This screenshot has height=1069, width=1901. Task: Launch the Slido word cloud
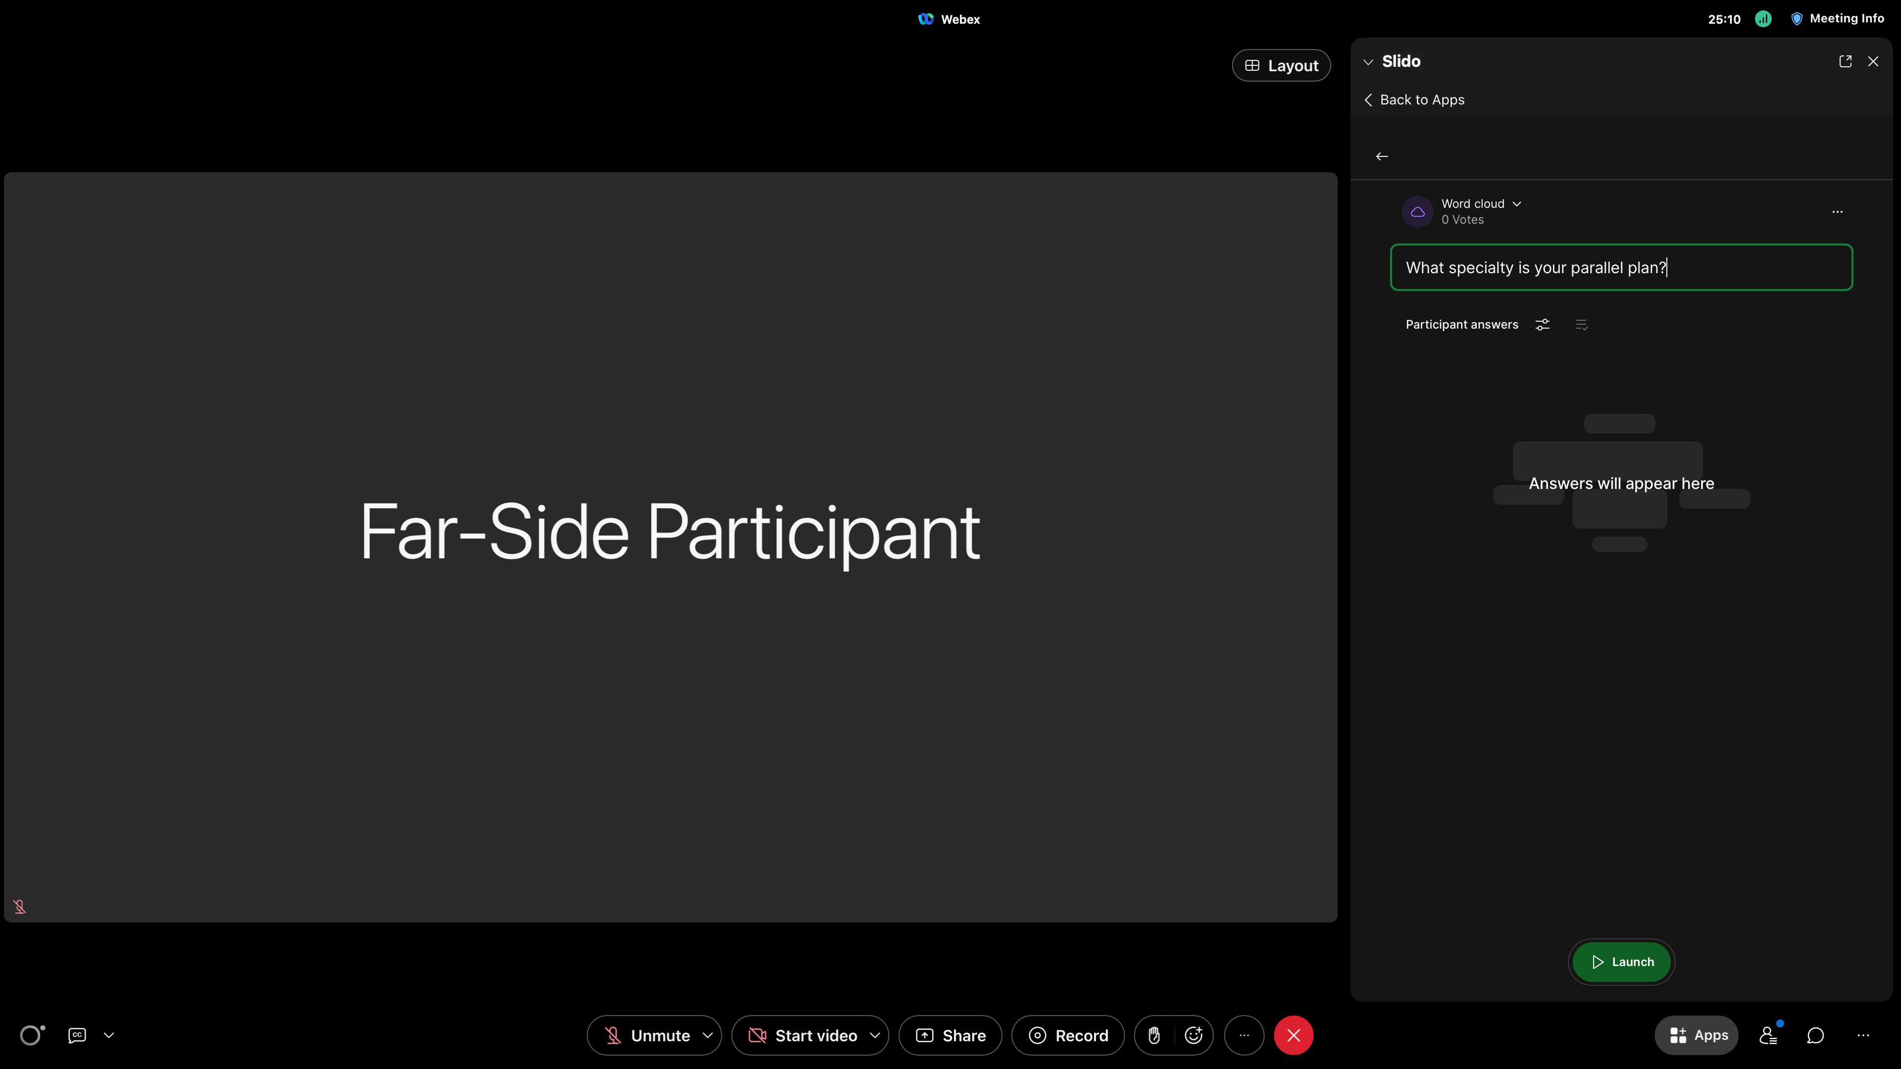(1620, 962)
